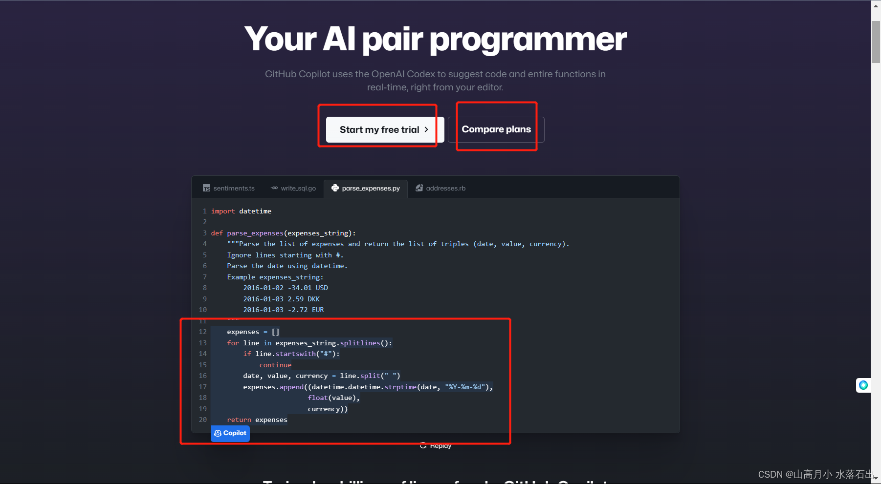Screen dimensions: 881x484
Task: Click the 'return expenses' code line
Action: [257, 420]
